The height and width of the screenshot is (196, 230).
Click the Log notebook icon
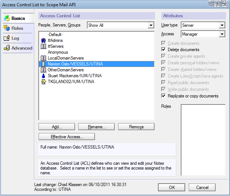pos(7,38)
